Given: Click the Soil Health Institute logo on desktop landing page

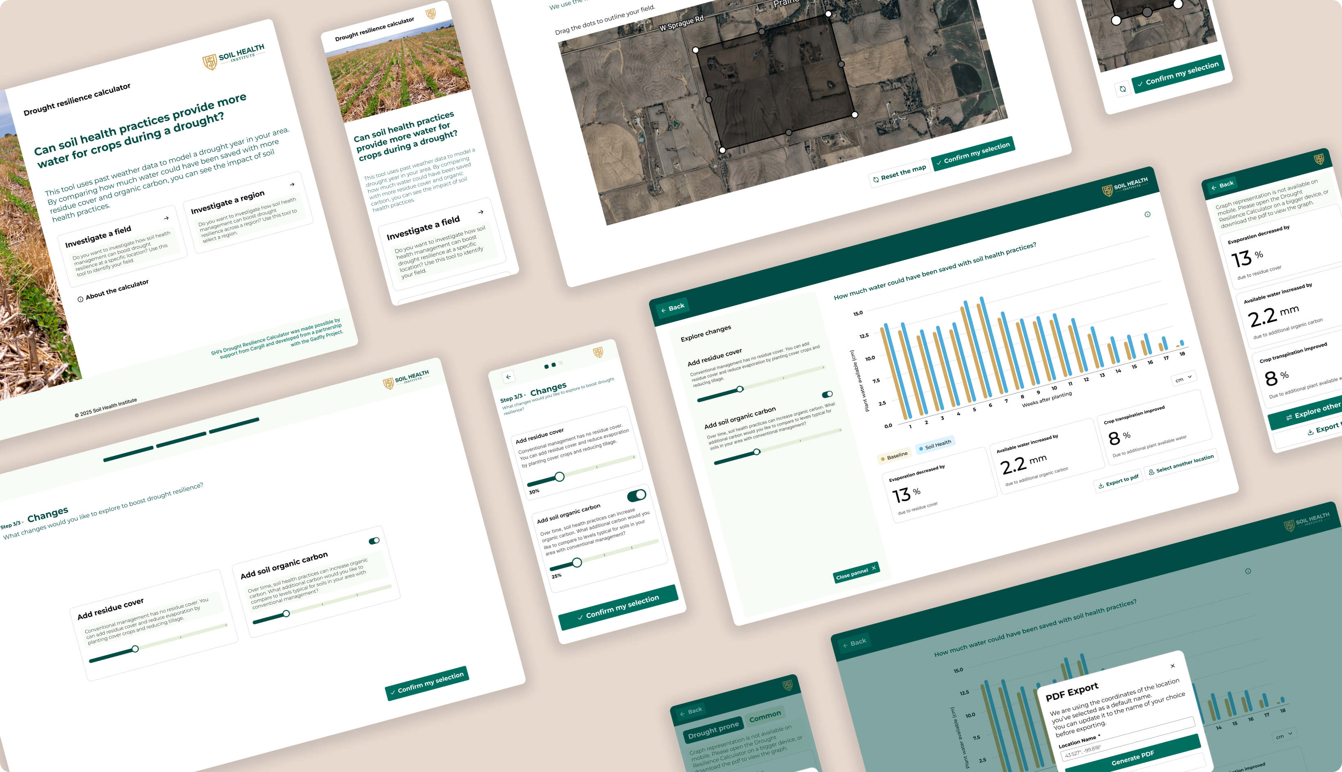Looking at the screenshot, I should (x=233, y=57).
